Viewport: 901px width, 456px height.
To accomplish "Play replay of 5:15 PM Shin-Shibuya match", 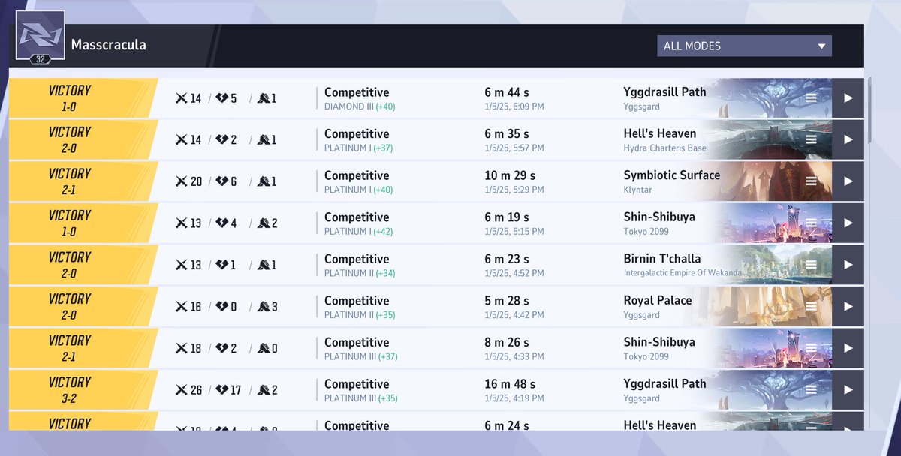I will click(x=848, y=223).
